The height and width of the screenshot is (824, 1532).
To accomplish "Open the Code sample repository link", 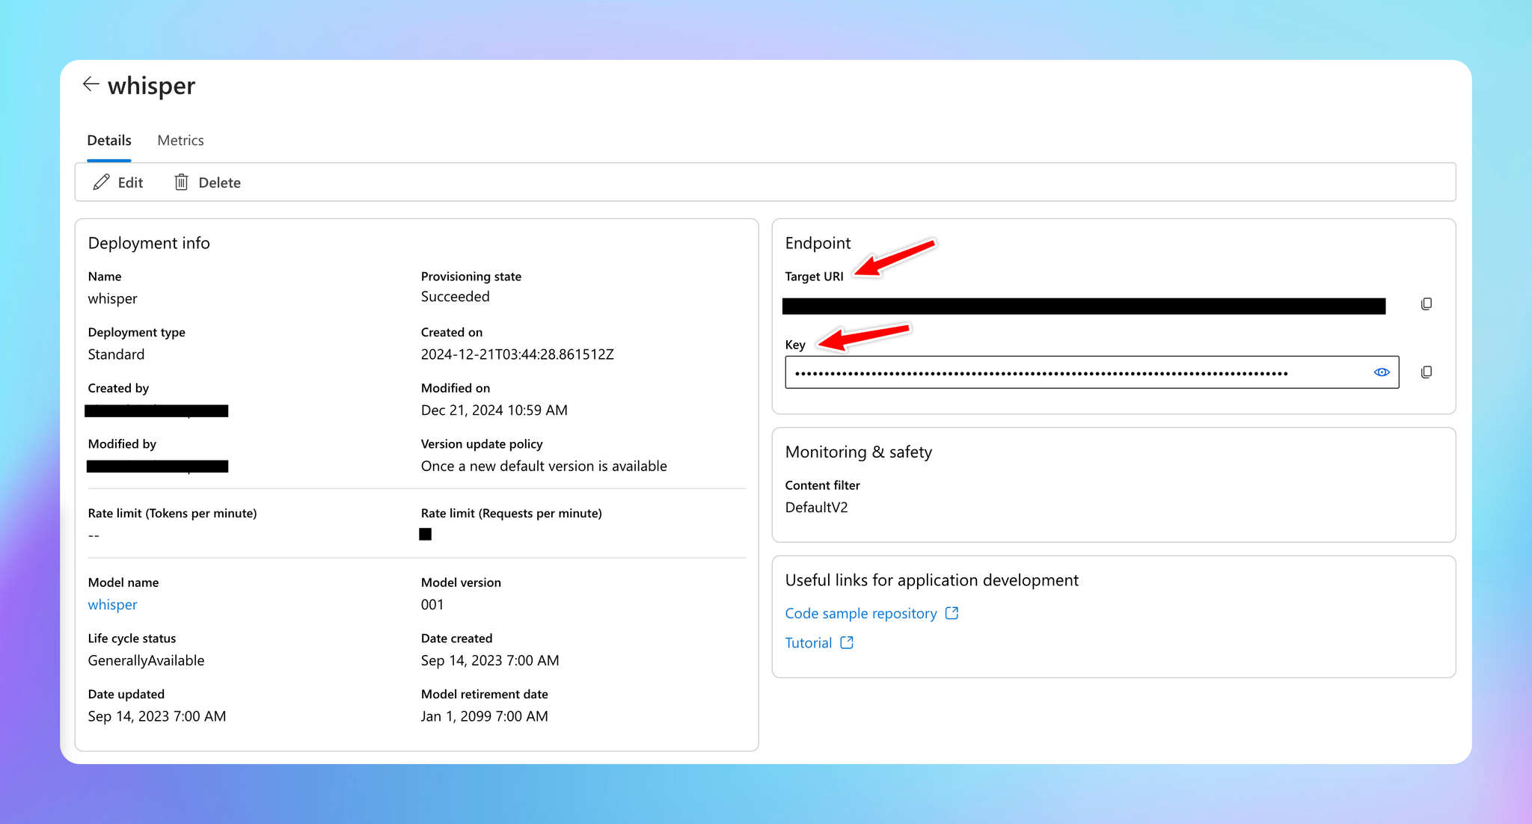I will pos(861,613).
